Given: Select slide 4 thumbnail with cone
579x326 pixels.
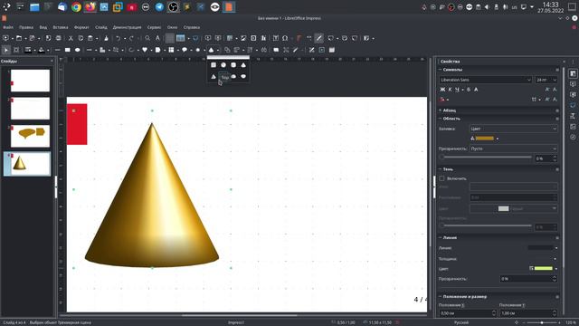Looking at the screenshot, I should 30,163.
